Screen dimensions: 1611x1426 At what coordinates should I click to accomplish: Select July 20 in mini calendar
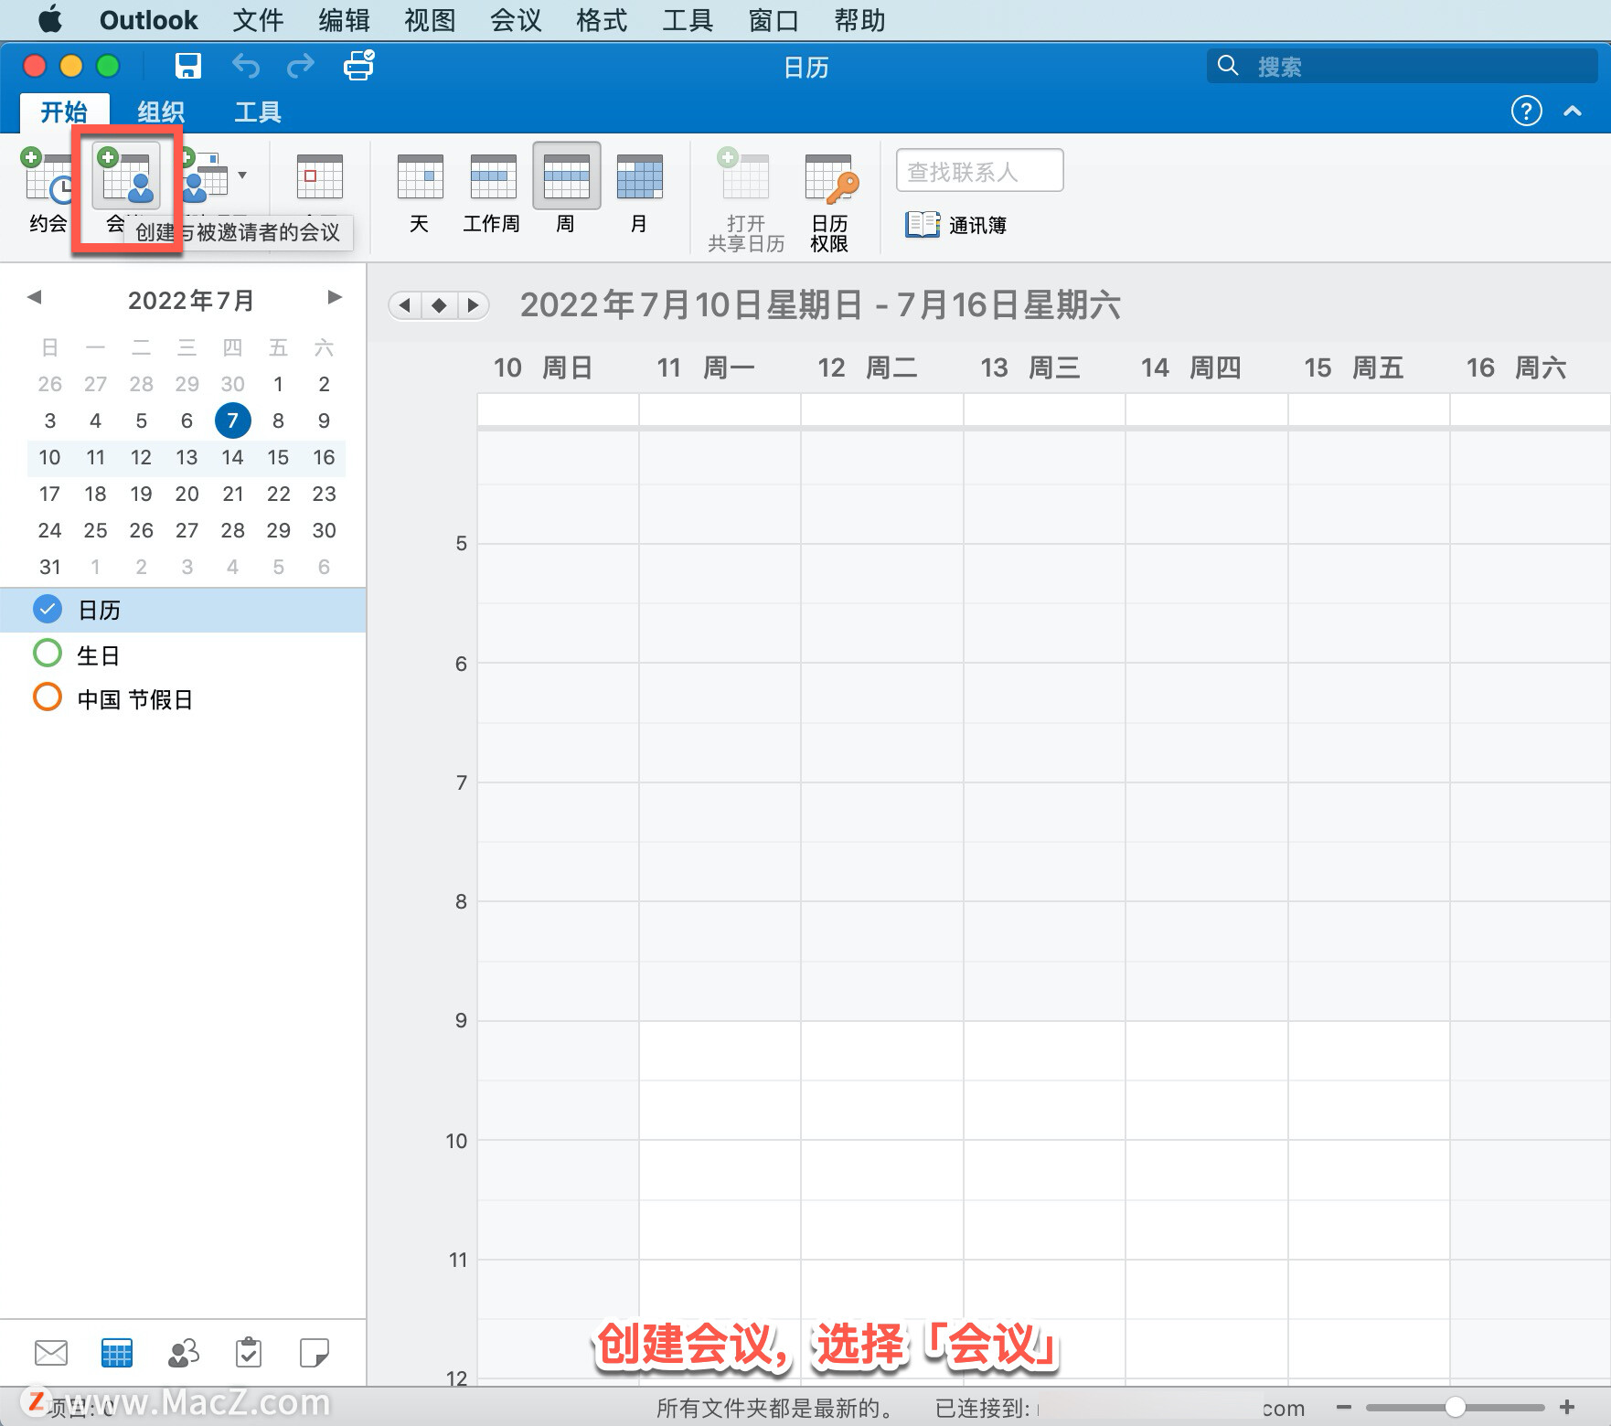coord(187,494)
